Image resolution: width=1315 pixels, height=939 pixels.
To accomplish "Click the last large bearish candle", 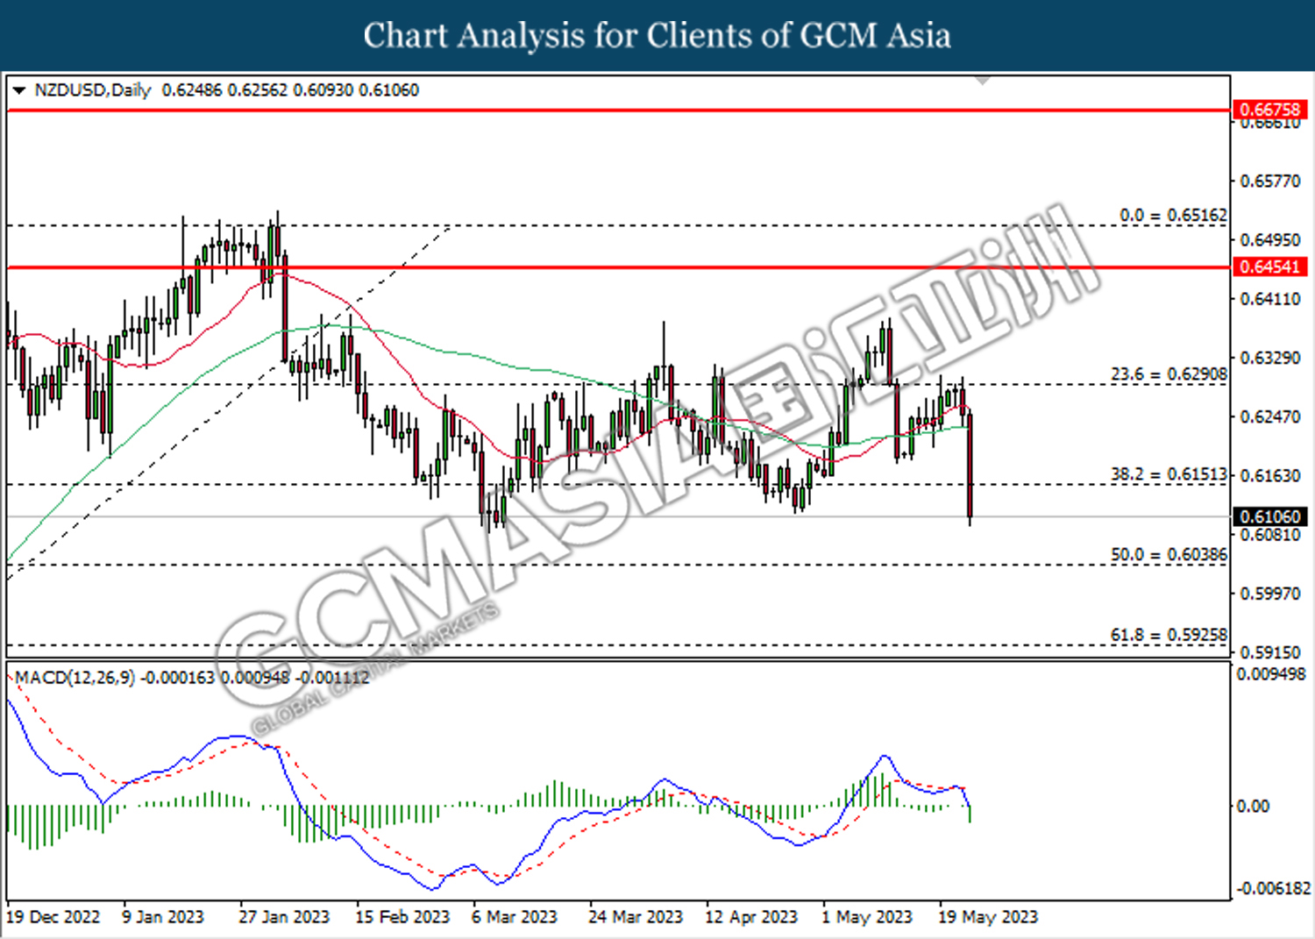I will [x=970, y=467].
